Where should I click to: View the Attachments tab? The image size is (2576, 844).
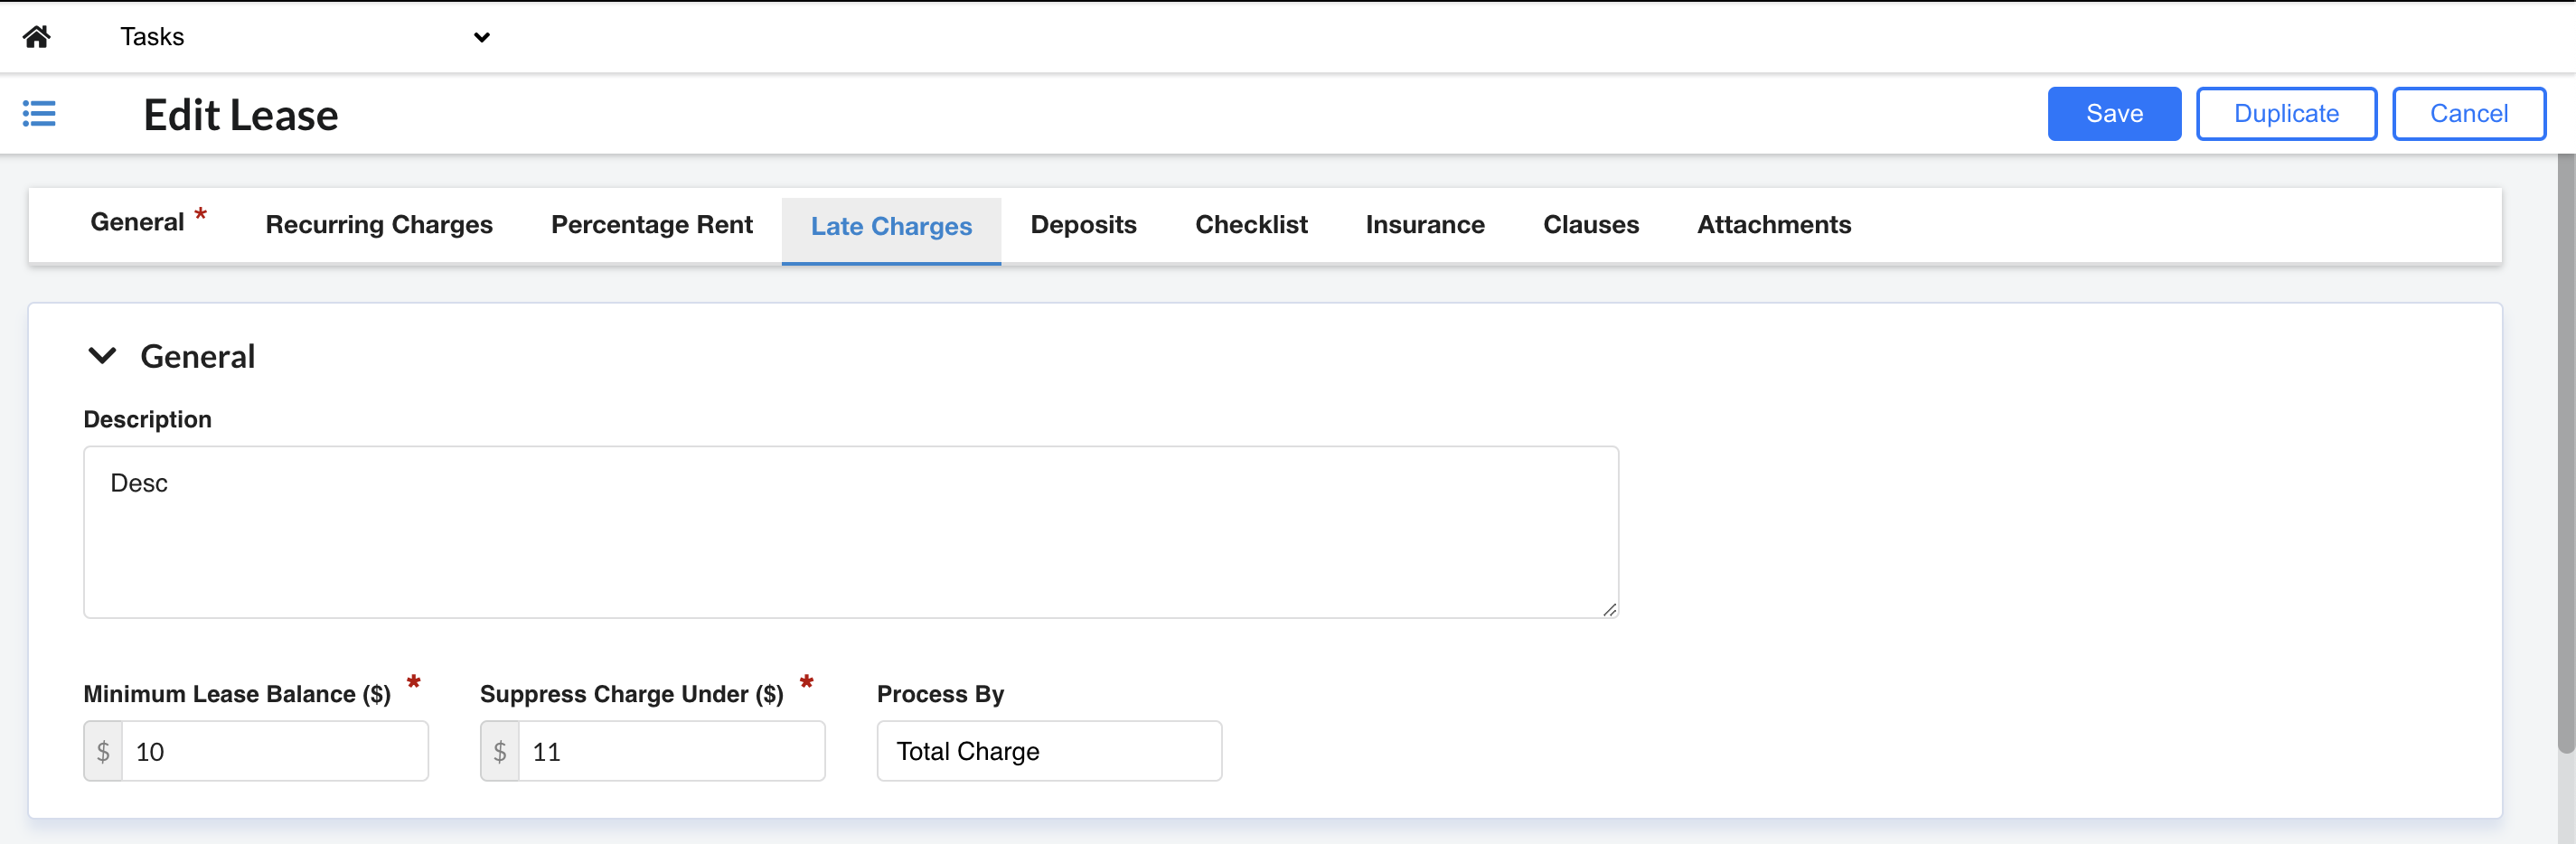(x=1774, y=225)
